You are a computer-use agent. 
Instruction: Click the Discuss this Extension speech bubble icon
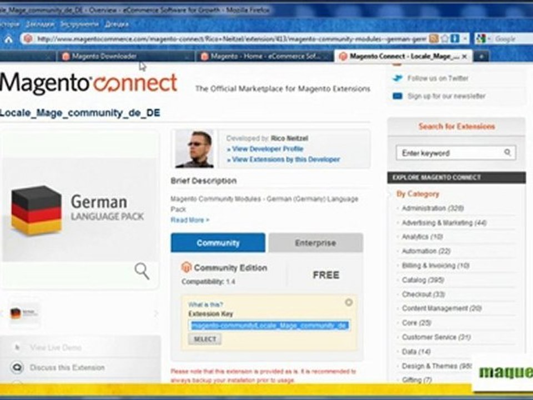coord(17,367)
